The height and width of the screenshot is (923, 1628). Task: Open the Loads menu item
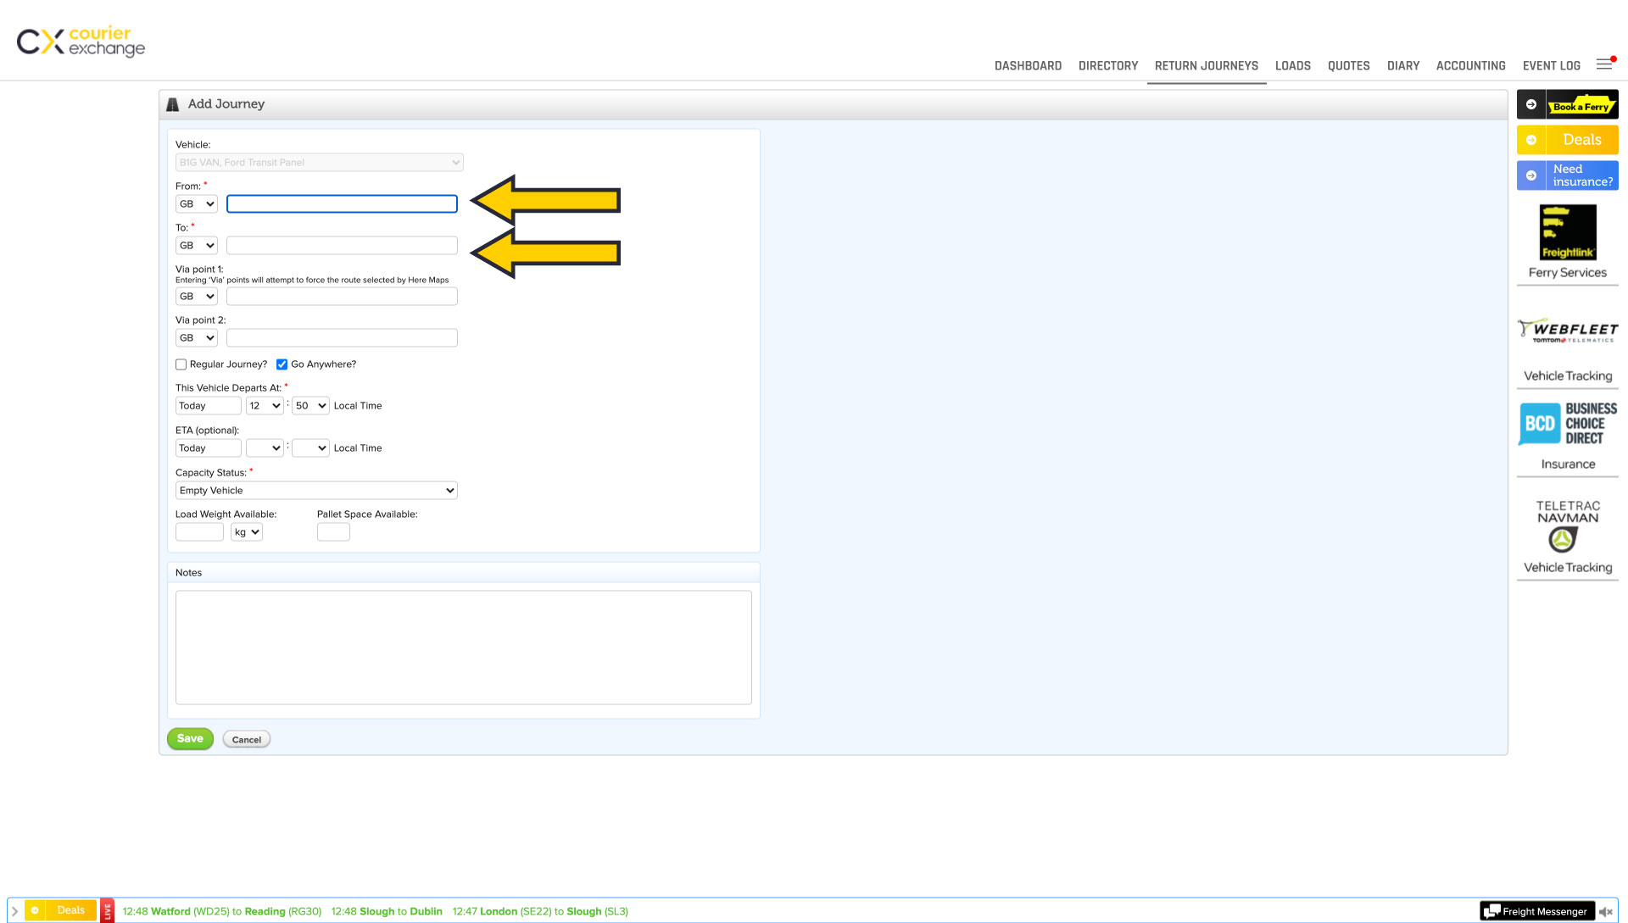point(1292,66)
